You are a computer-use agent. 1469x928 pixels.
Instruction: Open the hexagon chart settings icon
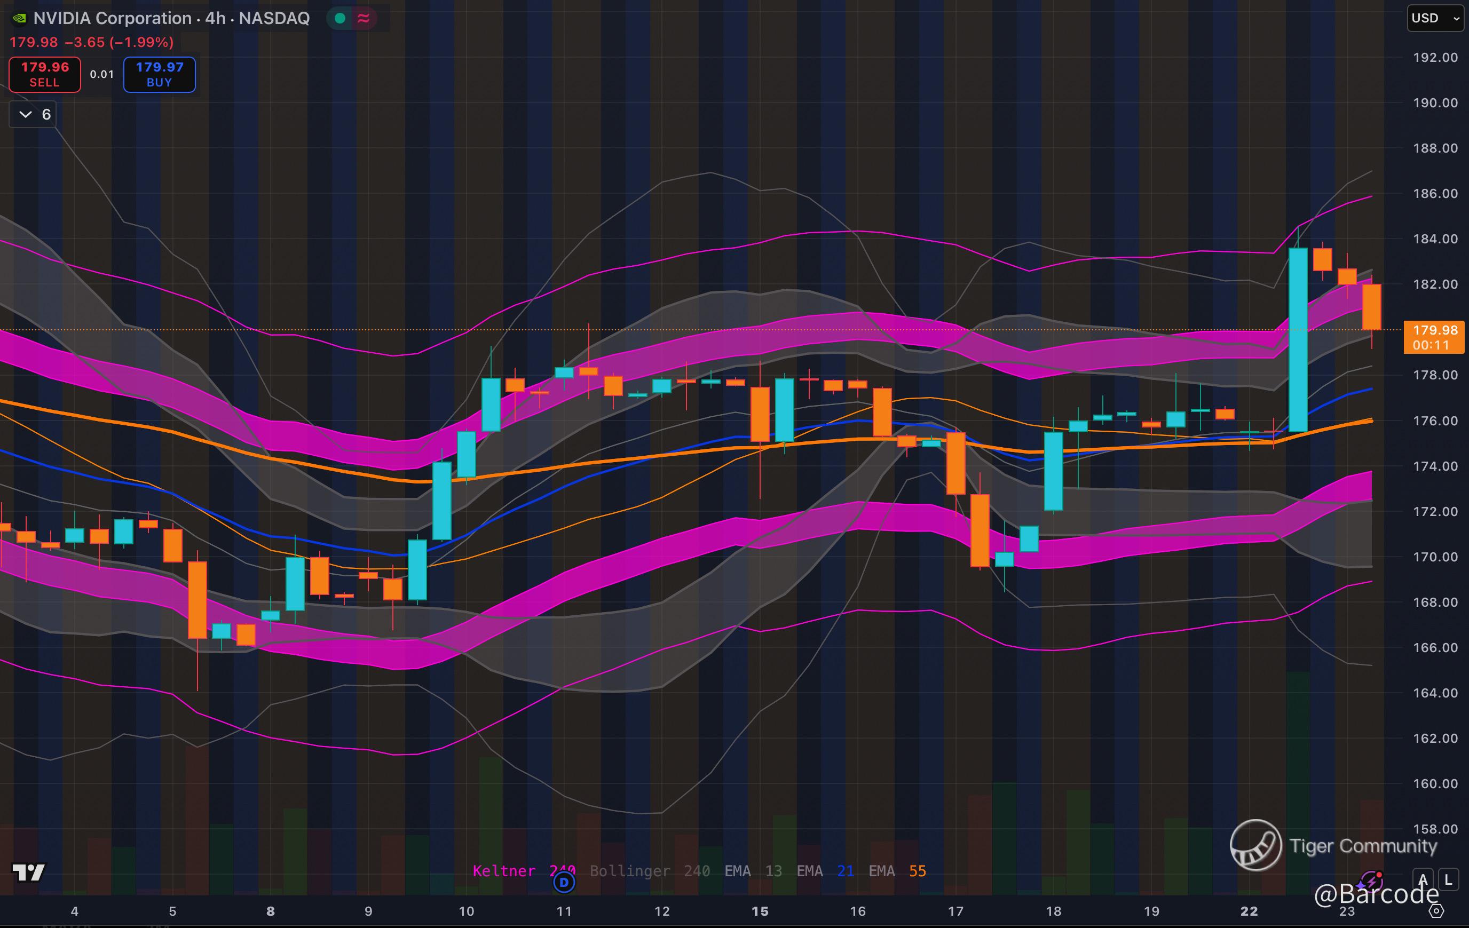(1436, 911)
